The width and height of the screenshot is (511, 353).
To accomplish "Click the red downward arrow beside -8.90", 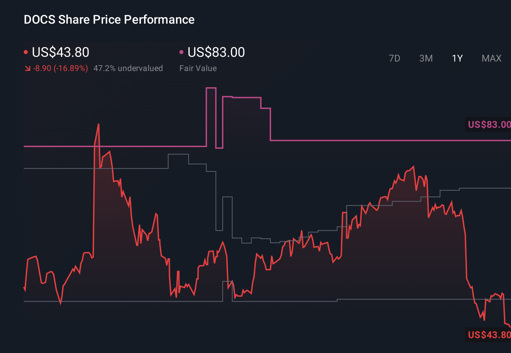I will [28, 68].
